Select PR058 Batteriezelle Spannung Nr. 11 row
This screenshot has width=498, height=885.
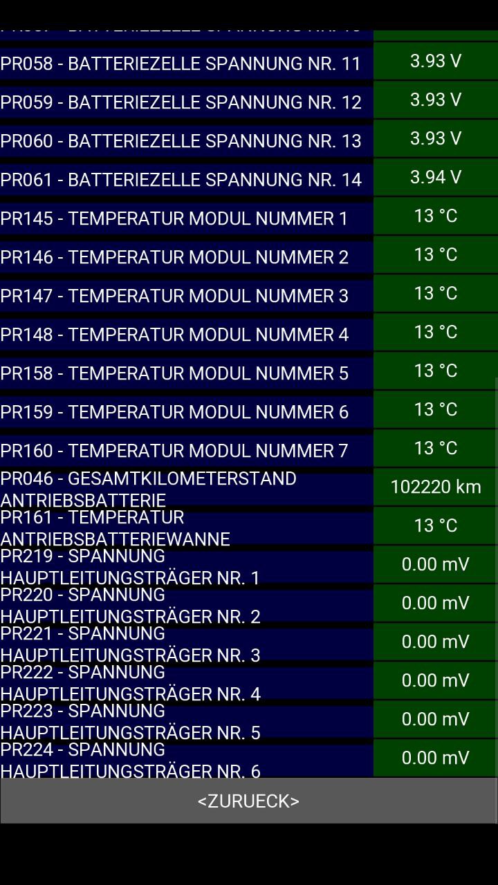point(181,64)
